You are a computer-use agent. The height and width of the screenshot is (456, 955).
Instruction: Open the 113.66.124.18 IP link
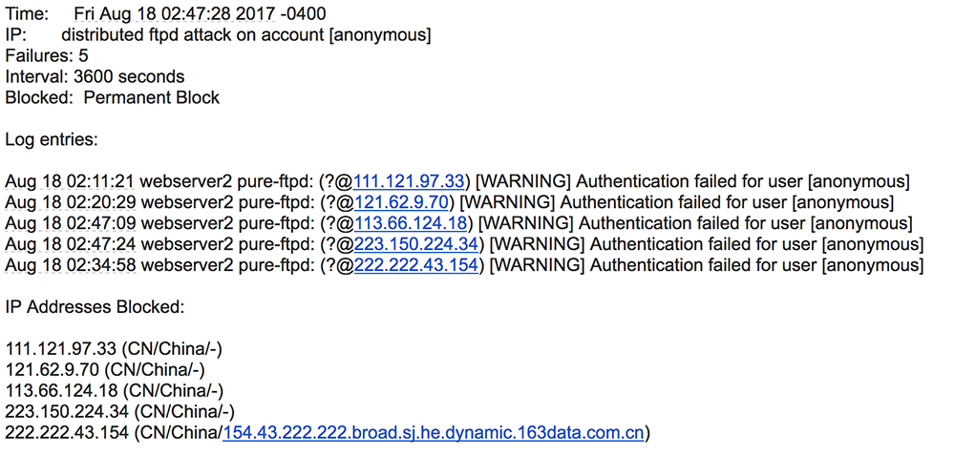click(x=411, y=224)
